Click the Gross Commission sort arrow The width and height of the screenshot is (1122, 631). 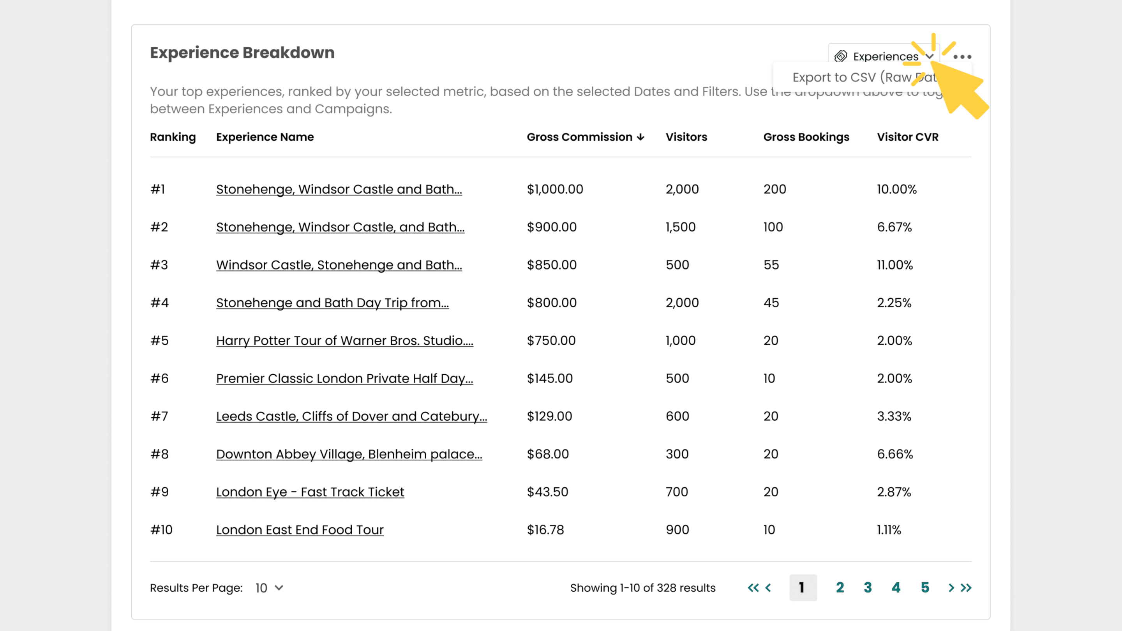click(x=640, y=137)
